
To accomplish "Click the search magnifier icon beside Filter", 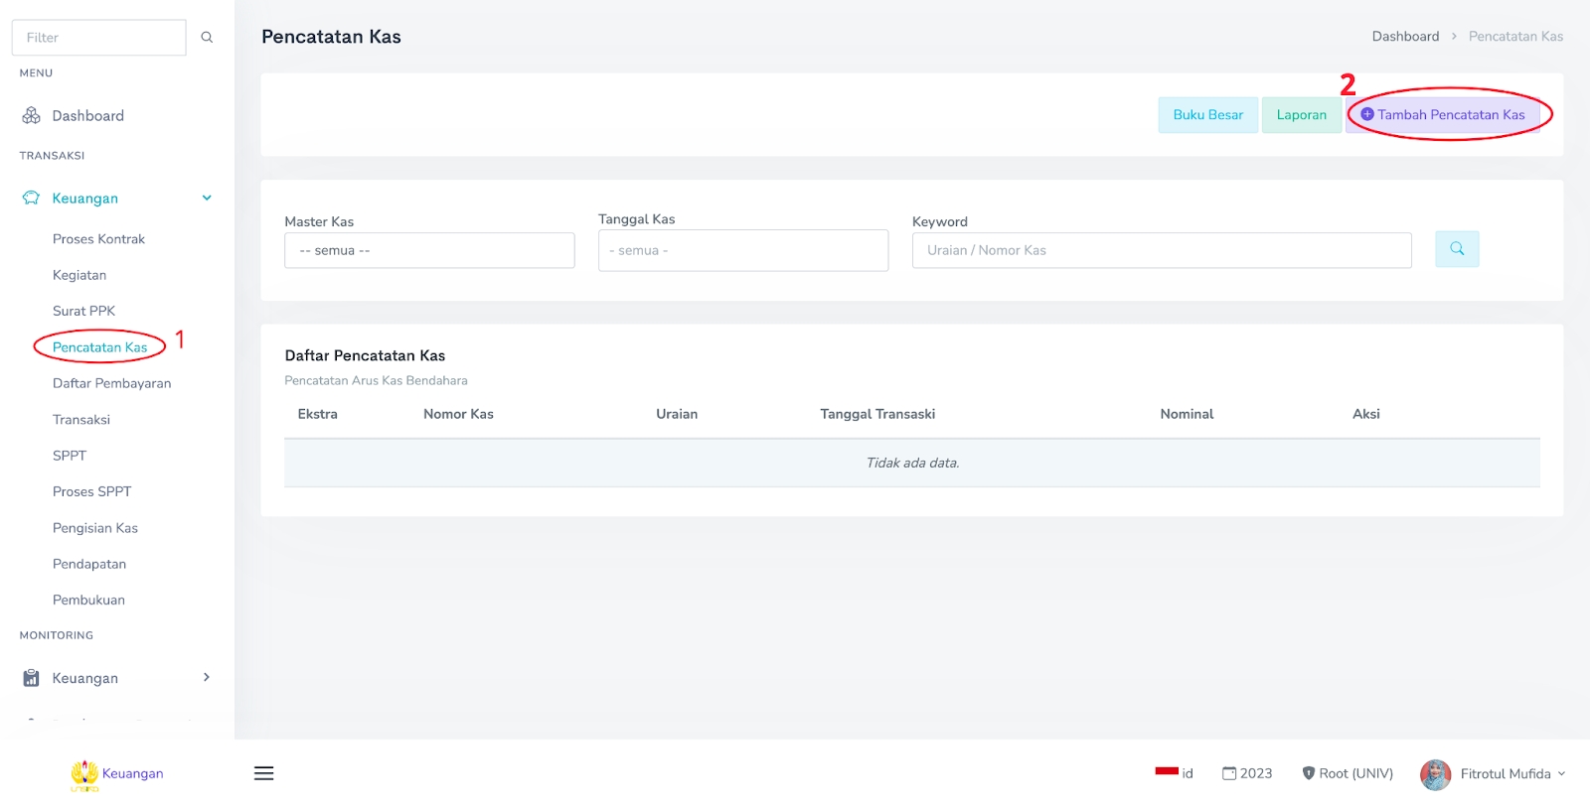I will [x=207, y=38].
